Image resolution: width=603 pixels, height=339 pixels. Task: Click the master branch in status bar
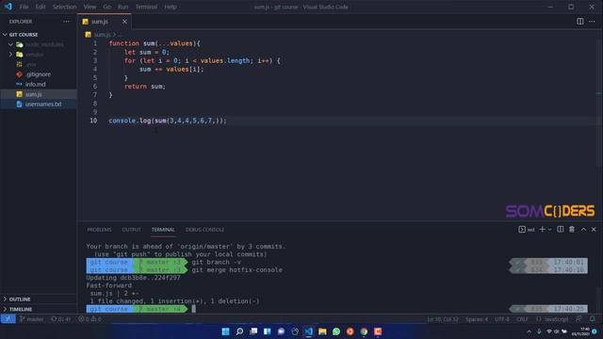click(x=31, y=319)
